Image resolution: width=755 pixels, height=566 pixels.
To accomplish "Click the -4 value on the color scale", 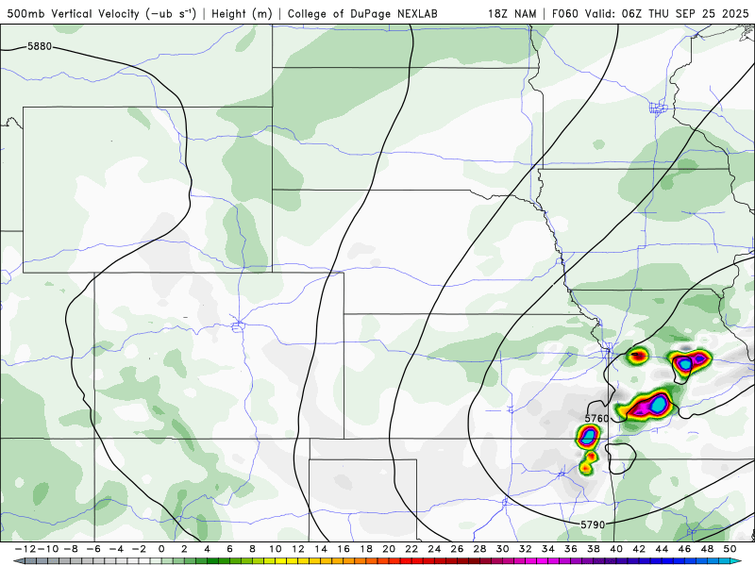I will (116, 549).
